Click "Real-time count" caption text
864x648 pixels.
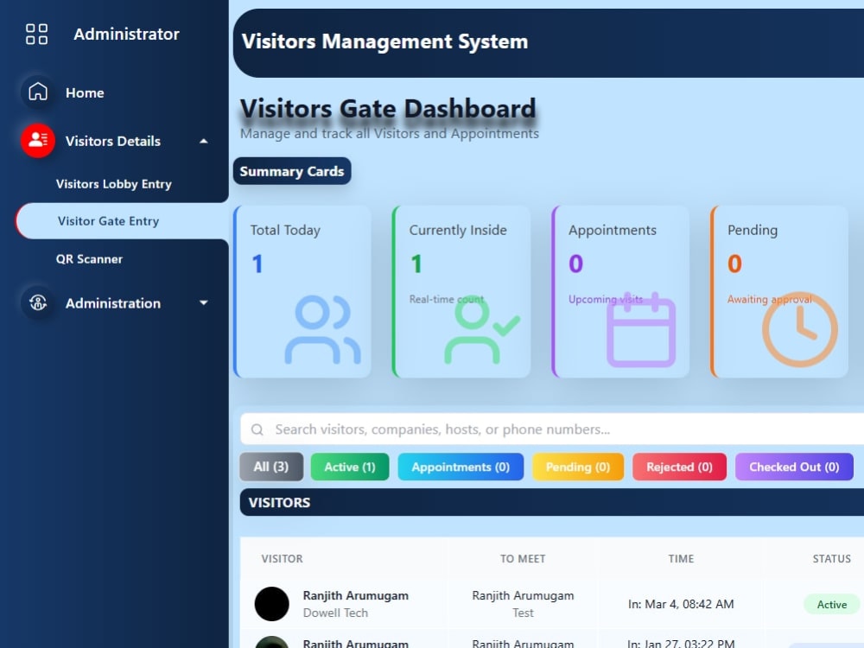(447, 299)
